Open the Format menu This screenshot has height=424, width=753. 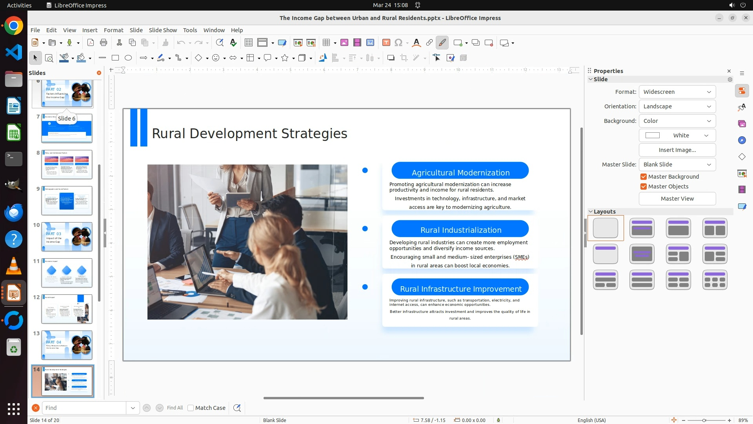point(113,30)
